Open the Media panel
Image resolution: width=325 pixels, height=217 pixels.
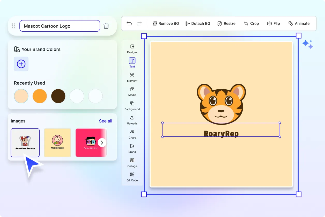click(132, 91)
